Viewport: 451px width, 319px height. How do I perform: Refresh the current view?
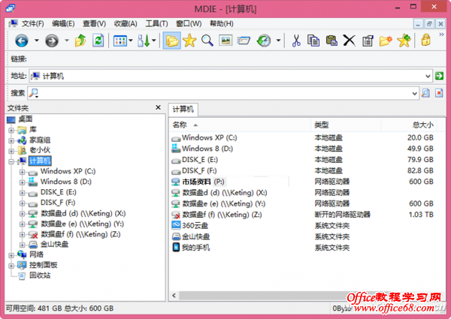coord(98,41)
